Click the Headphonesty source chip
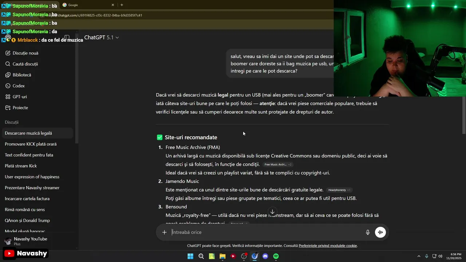 (339, 190)
